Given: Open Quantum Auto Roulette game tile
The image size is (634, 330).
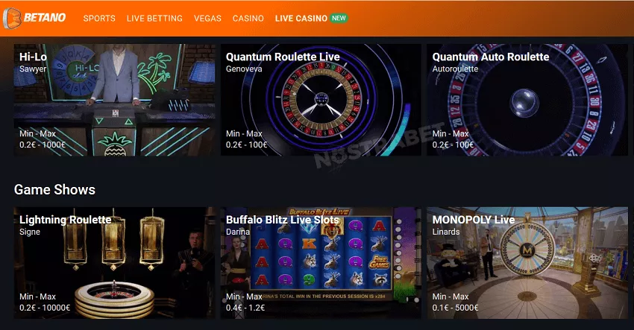Looking at the screenshot, I should click(x=527, y=100).
